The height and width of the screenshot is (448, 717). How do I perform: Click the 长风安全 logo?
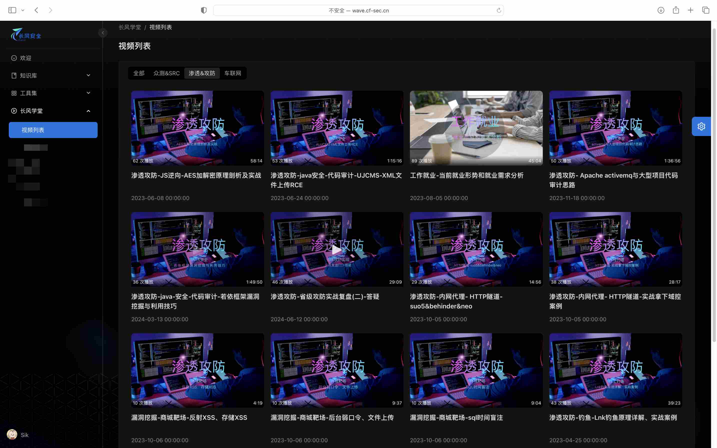26,35
